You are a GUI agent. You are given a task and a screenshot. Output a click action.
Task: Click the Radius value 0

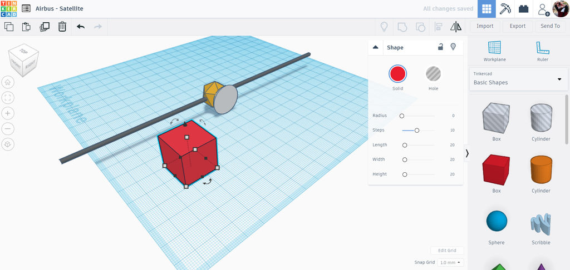pyautogui.click(x=453, y=116)
